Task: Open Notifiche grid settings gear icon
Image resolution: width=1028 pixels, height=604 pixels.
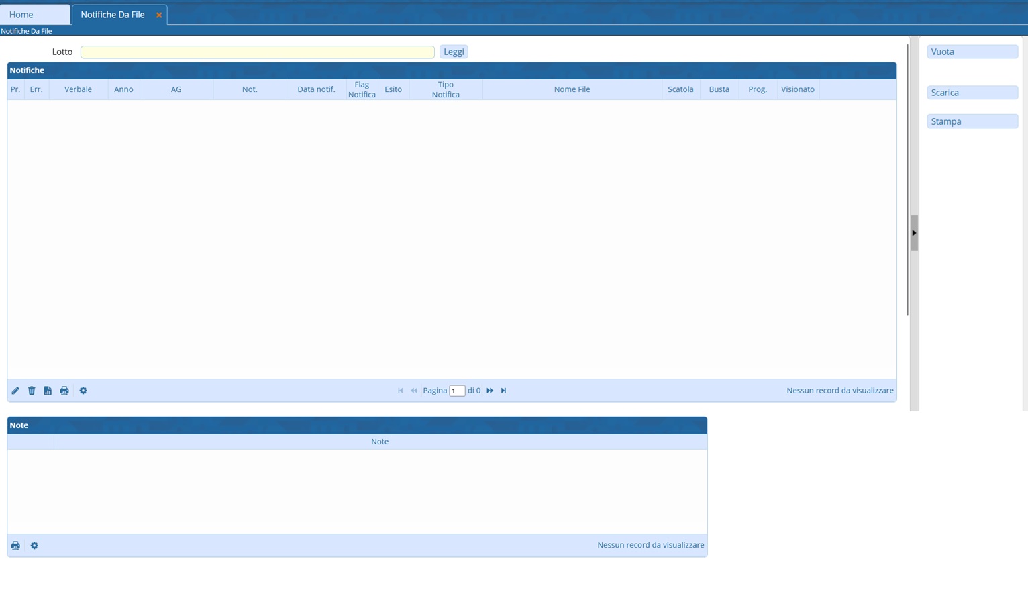Action: (83, 391)
